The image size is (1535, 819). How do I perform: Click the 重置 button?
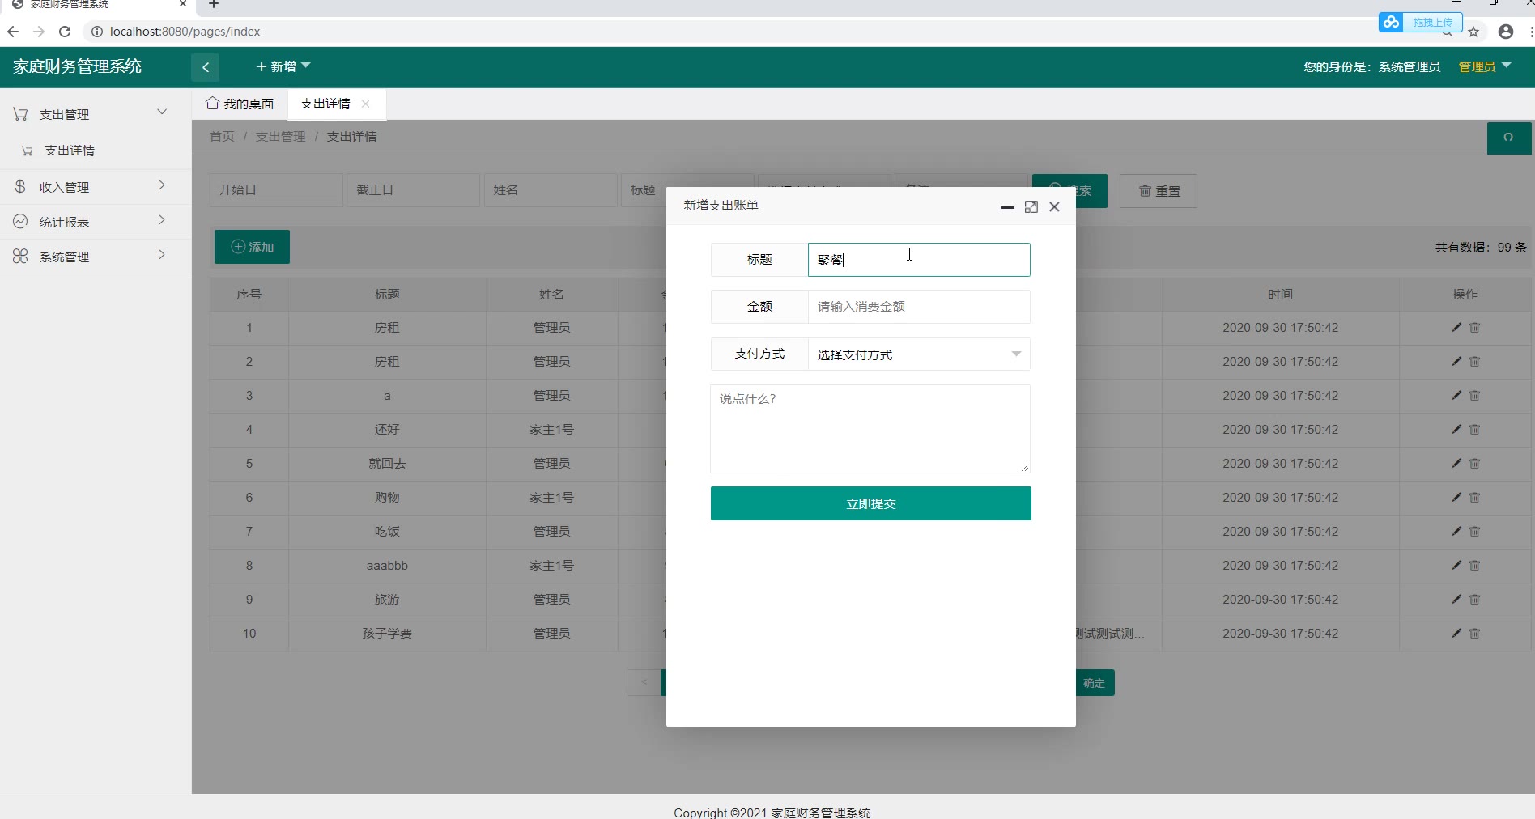coord(1159,191)
